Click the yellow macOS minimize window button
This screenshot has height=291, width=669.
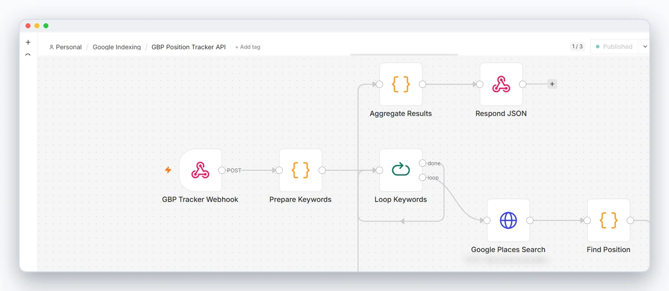pyautogui.click(x=37, y=26)
